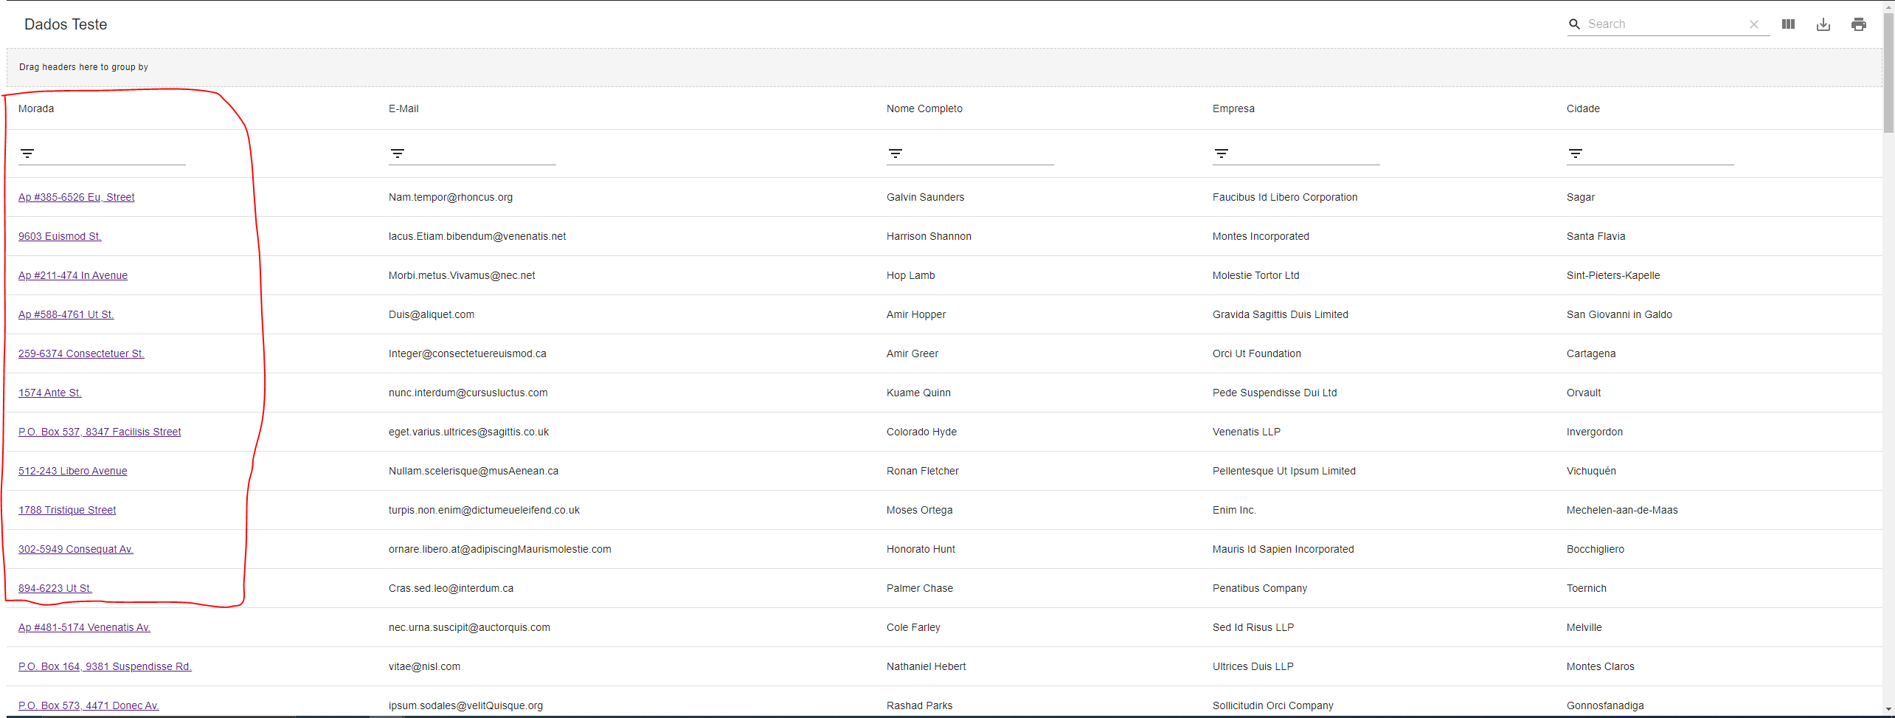Open the filter options for Cidade column
1895x718 pixels.
pos(1576,153)
